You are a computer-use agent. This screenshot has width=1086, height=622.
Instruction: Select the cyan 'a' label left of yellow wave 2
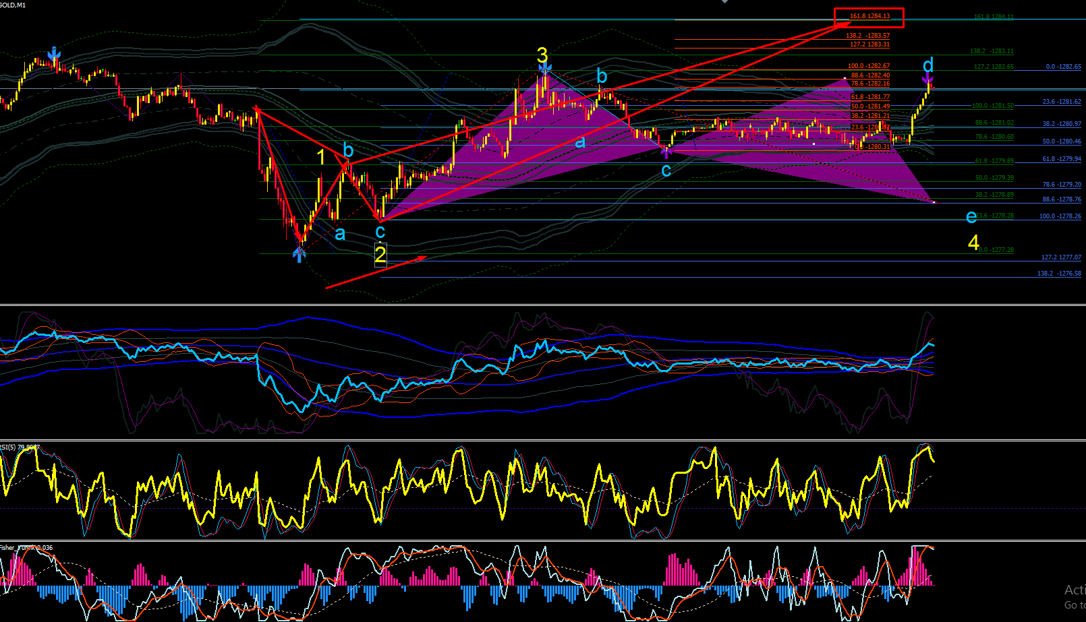tap(340, 234)
